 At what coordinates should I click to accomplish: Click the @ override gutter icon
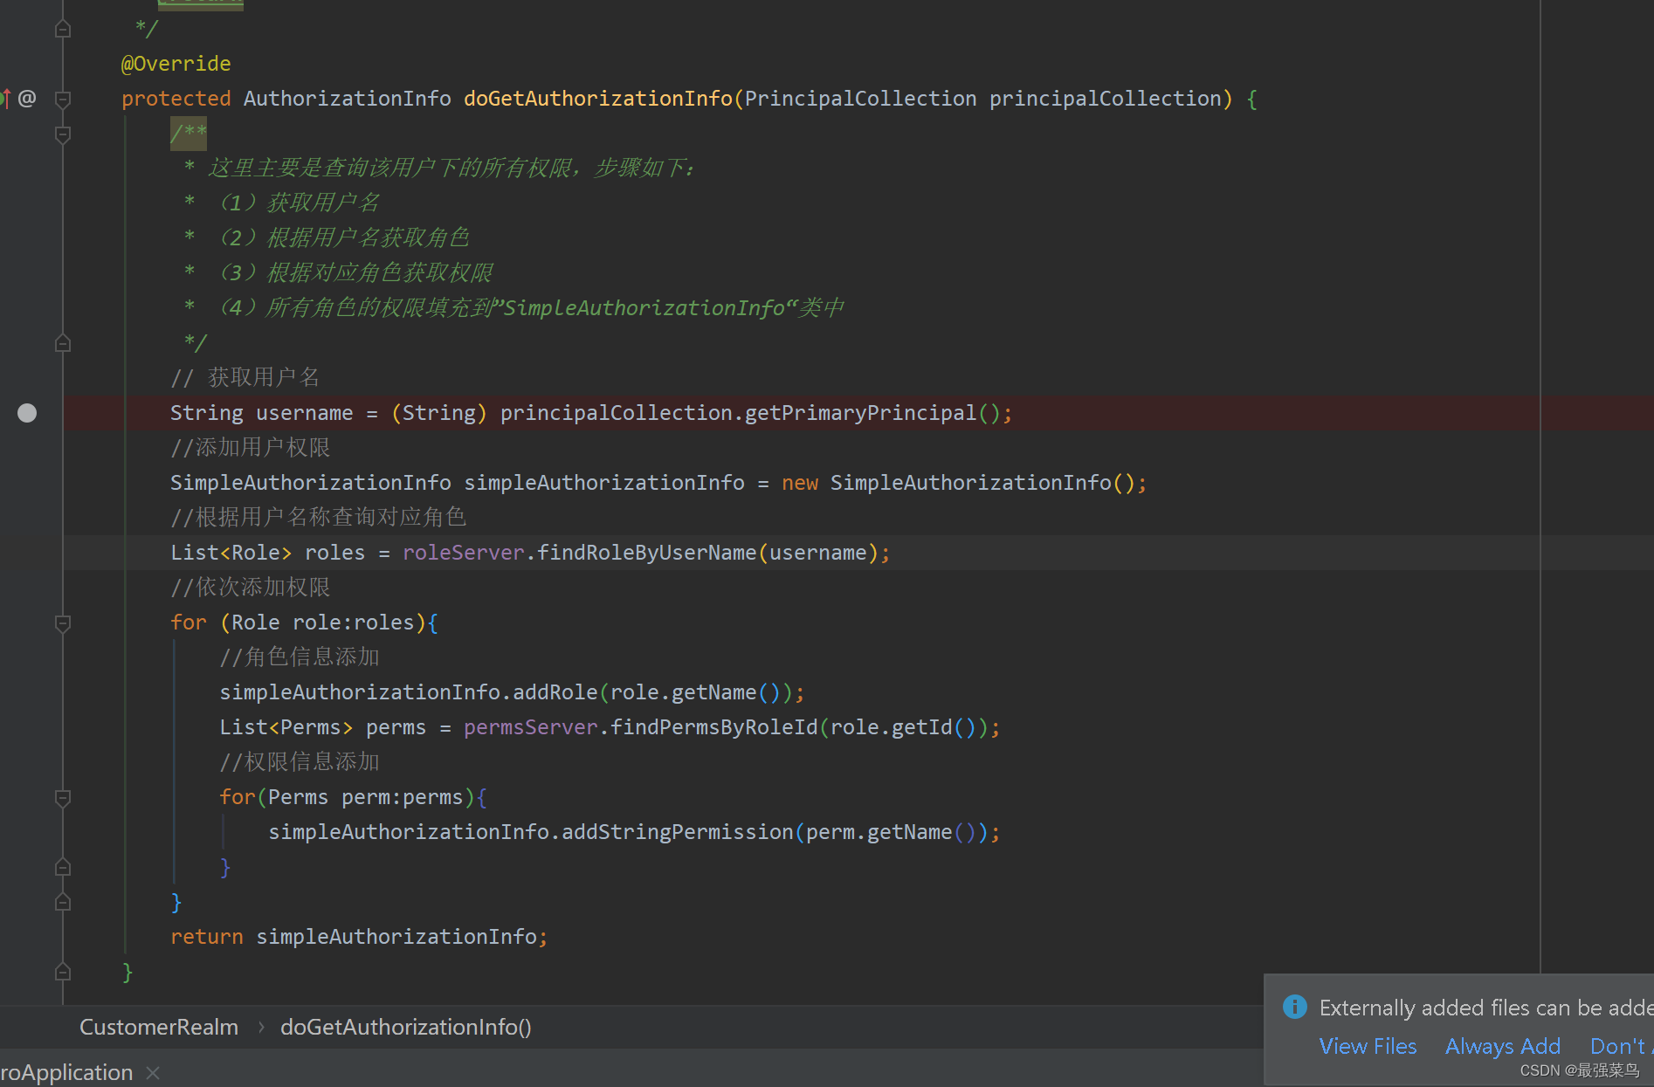point(27,98)
